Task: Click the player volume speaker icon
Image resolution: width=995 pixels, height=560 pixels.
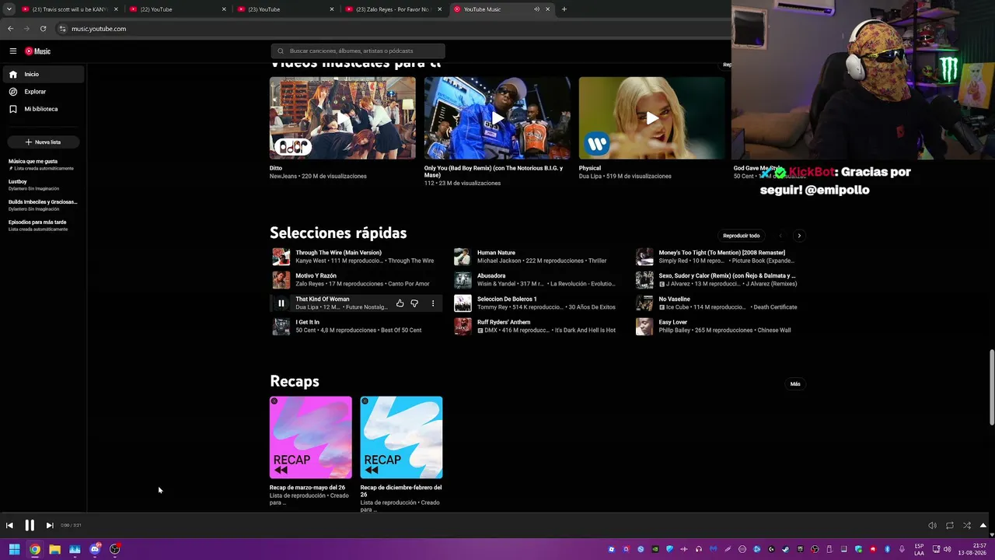Action: [x=932, y=526]
